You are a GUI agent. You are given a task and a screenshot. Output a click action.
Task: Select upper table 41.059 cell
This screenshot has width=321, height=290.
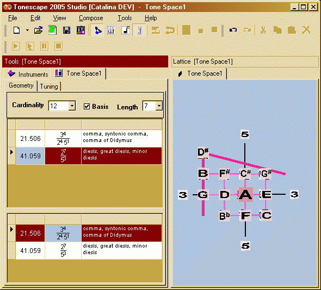click(x=30, y=156)
